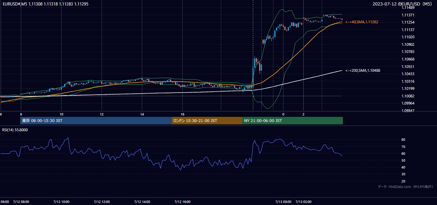Click the 7/12 12:00 date label
The width and height of the screenshot is (437, 205).
point(102,202)
